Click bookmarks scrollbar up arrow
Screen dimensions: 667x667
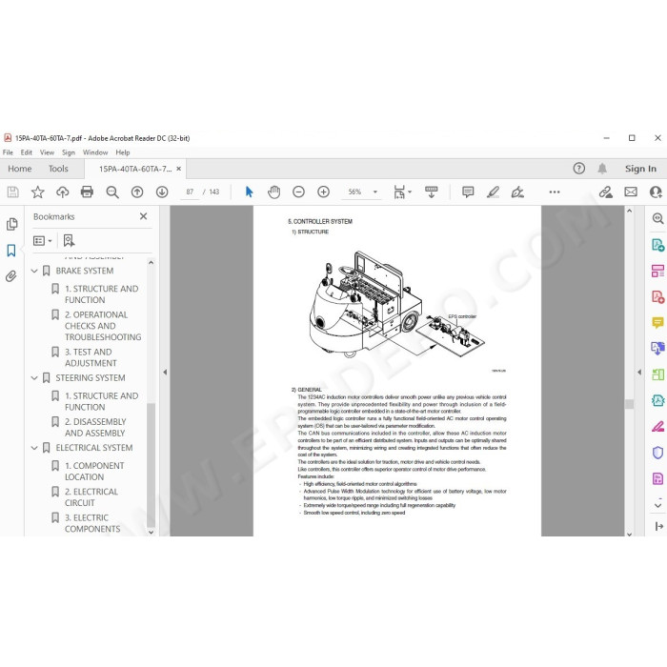click(x=151, y=263)
